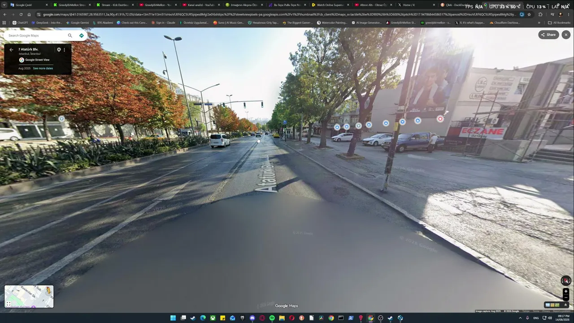Screen dimensions: 574x323
Task: Zoom out with the minus button
Action: click(x=566, y=297)
